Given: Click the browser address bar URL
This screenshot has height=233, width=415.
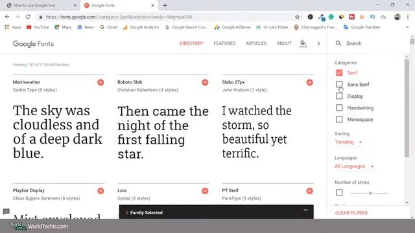Looking at the screenshot, I should point(119,17).
